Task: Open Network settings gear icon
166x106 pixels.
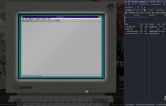Action: tap(164, 4)
